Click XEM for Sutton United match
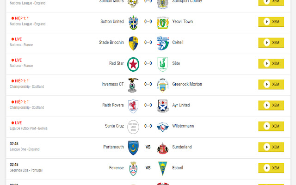296x185 pixels. (271, 22)
